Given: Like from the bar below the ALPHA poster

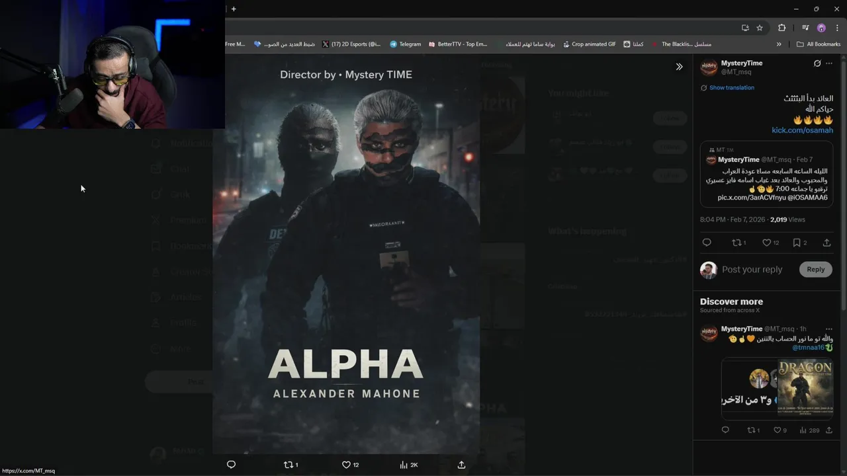Looking at the screenshot, I should pos(350,465).
